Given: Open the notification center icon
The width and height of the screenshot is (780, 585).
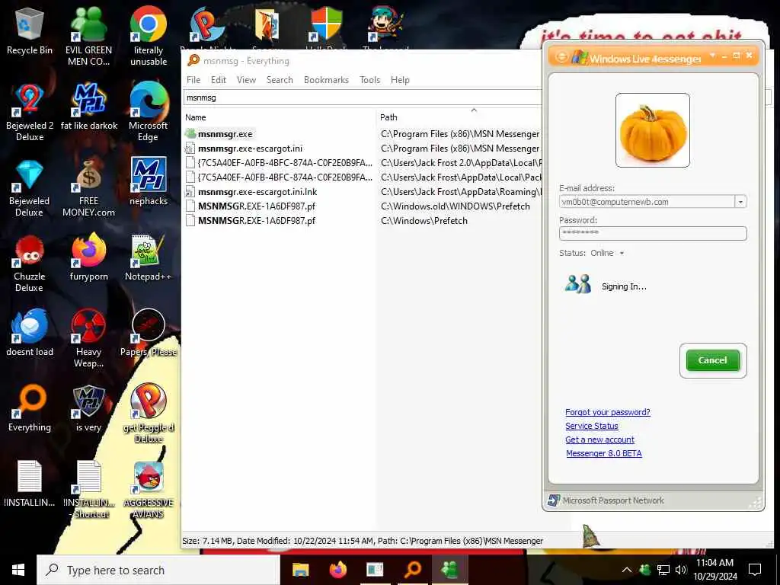Looking at the screenshot, I should click(x=755, y=570).
